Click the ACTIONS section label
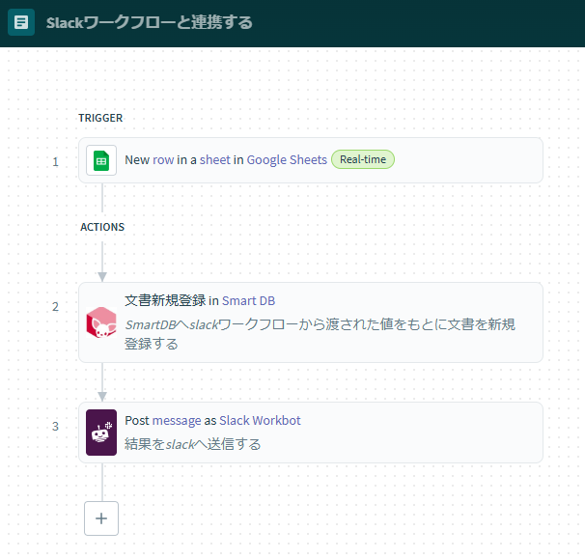Viewport: 585px width, 559px height. click(x=102, y=227)
